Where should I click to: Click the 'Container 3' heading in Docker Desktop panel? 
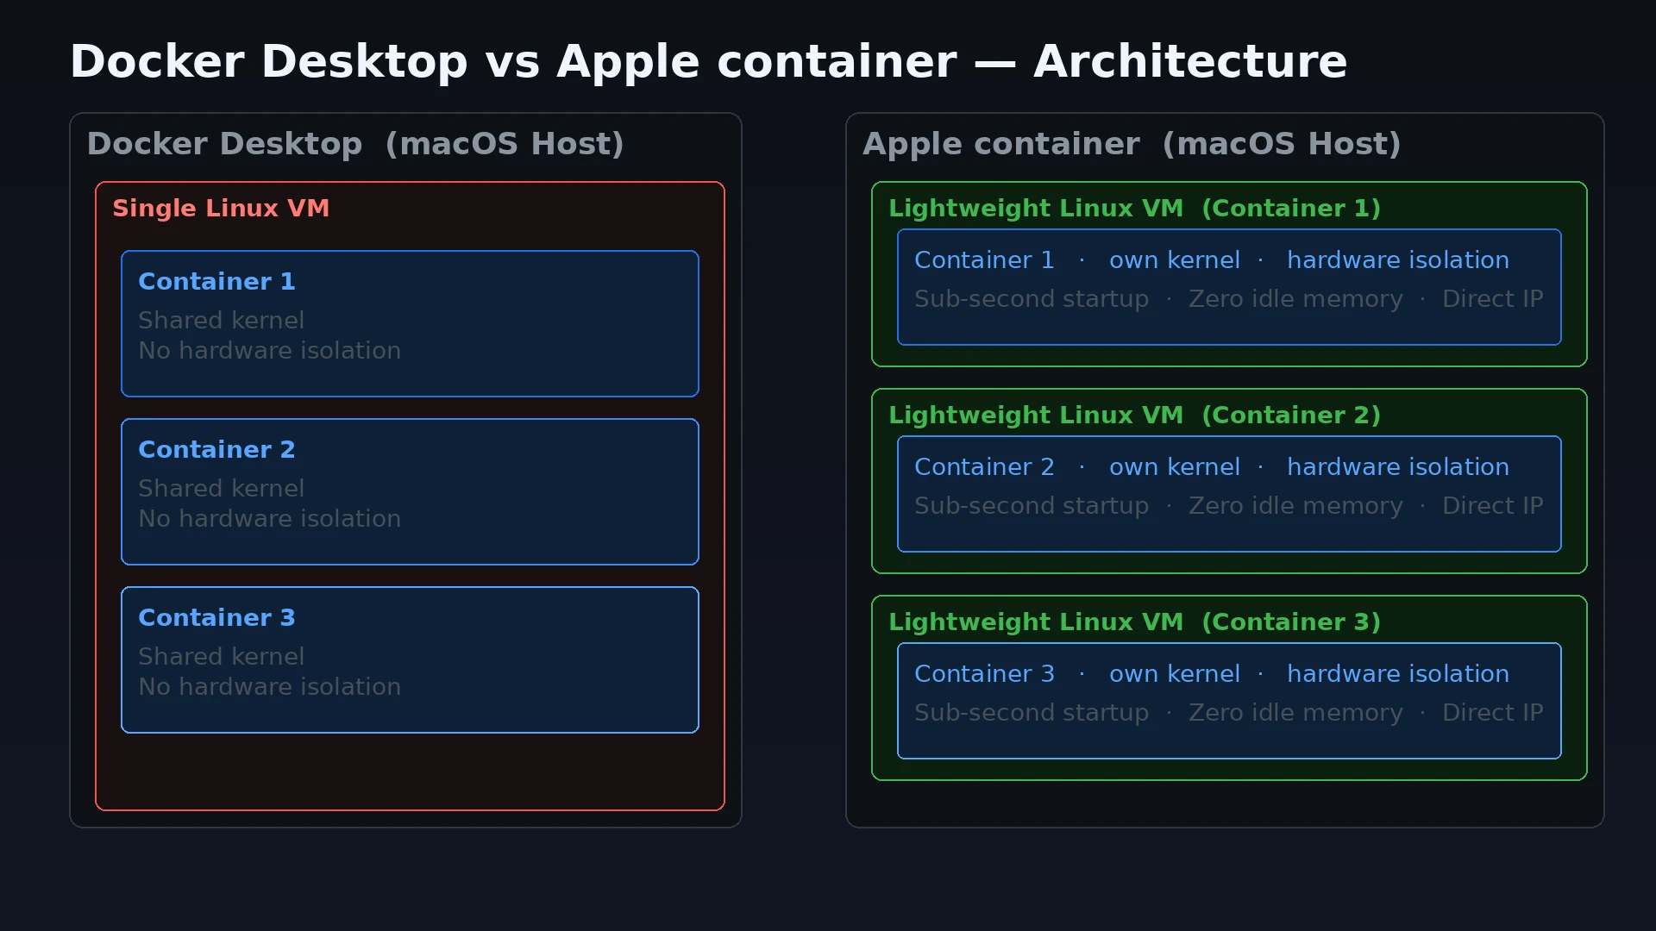click(x=216, y=618)
